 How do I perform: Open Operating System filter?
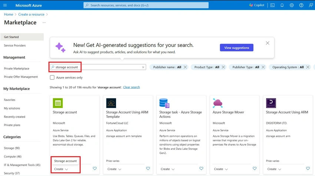pos(288,67)
